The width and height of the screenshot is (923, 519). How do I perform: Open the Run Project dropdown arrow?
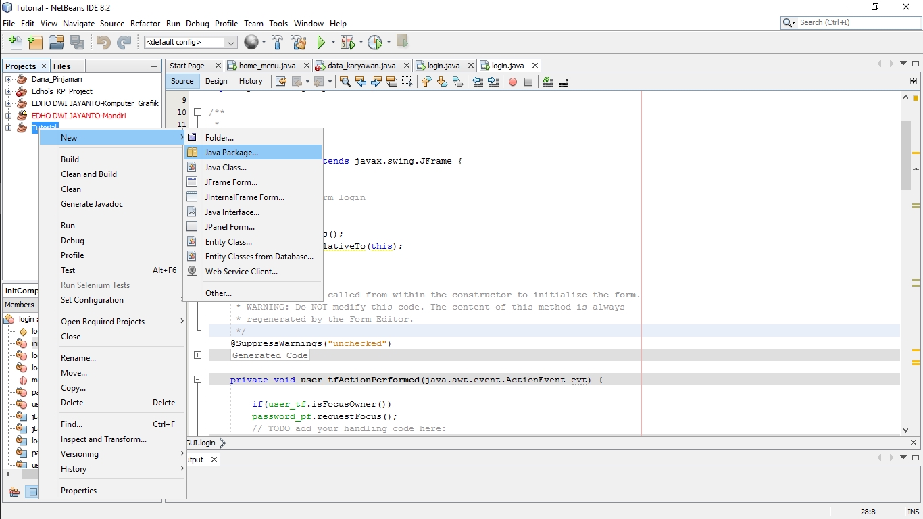[332, 42]
